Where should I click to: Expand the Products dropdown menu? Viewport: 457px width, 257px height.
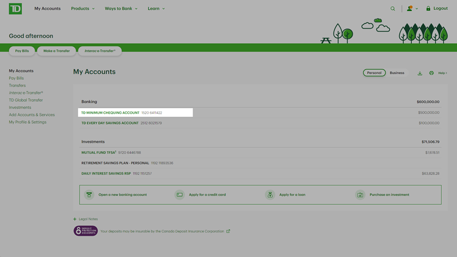pos(83,9)
